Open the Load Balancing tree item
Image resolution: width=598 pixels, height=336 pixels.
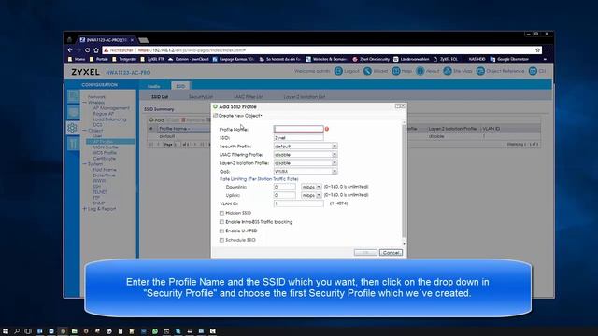(109, 119)
